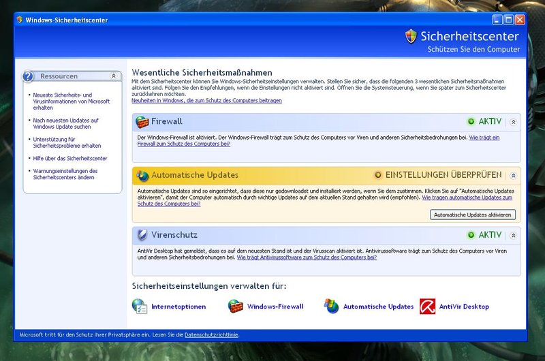Open Internetoptionen via its globe checklist icon
The height and width of the screenshot is (361, 545).
pos(140,307)
